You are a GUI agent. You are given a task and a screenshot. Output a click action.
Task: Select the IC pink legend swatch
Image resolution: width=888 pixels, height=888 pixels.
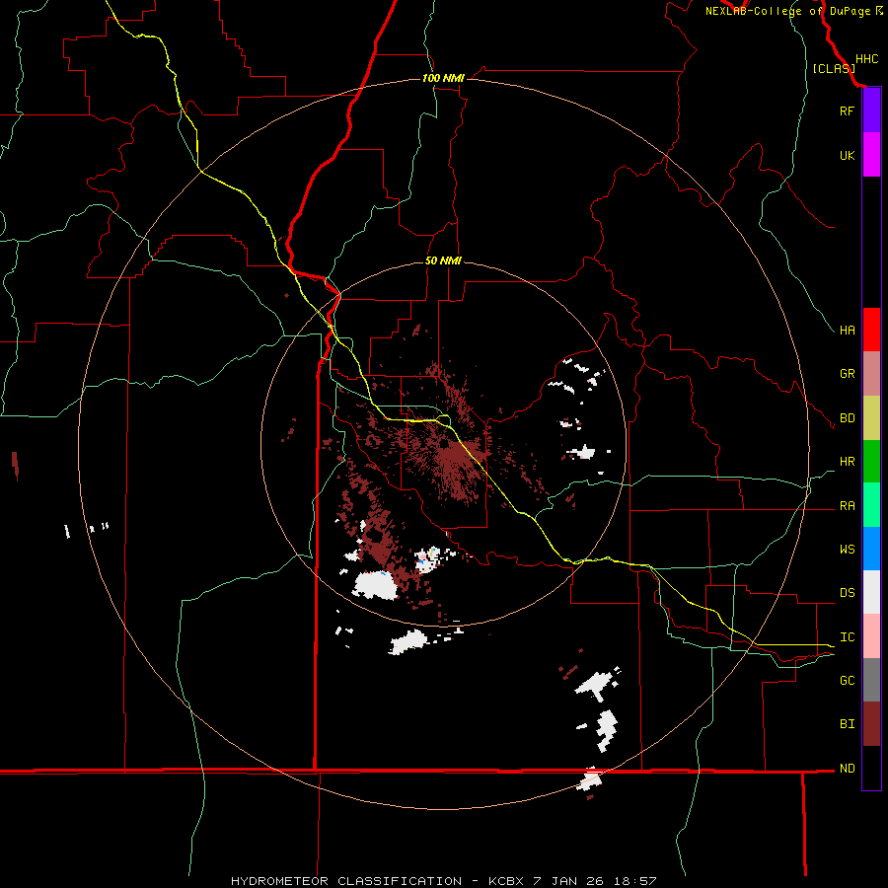point(871,636)
